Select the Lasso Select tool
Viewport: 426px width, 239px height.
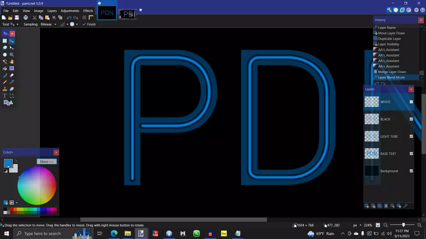5,48
